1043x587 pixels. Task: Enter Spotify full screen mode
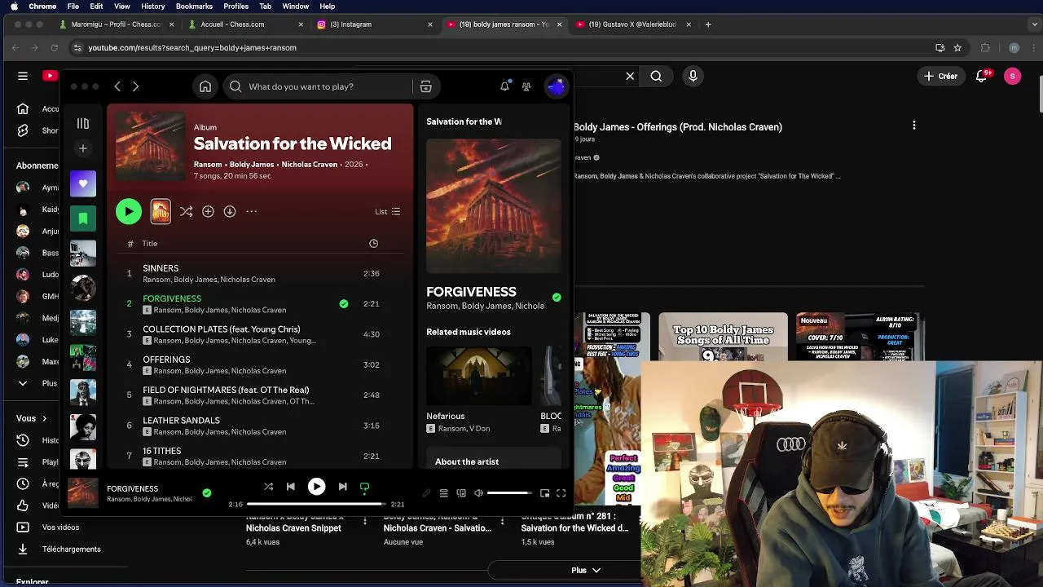tap(561, 493)
